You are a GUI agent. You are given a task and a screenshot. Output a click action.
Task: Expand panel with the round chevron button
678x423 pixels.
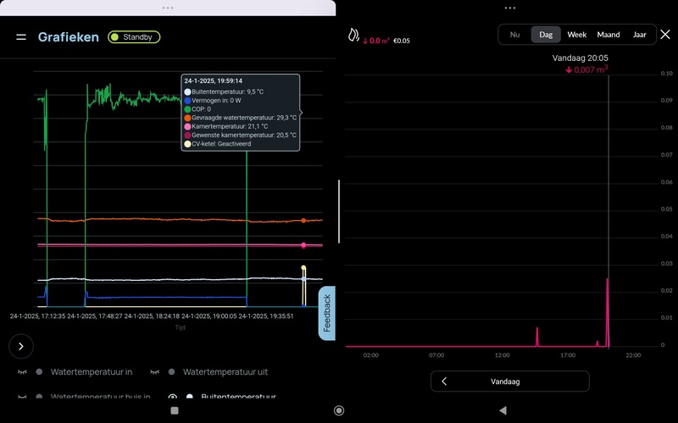pyautogui.click(x=21, y=346)
